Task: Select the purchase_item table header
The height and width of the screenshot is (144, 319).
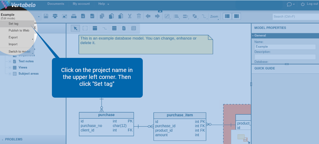Action: [180, 115]
